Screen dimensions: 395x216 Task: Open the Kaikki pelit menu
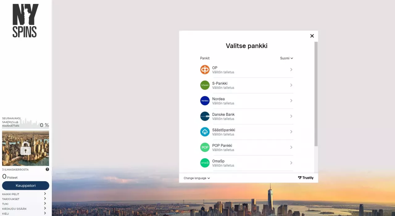coord(24,194)
